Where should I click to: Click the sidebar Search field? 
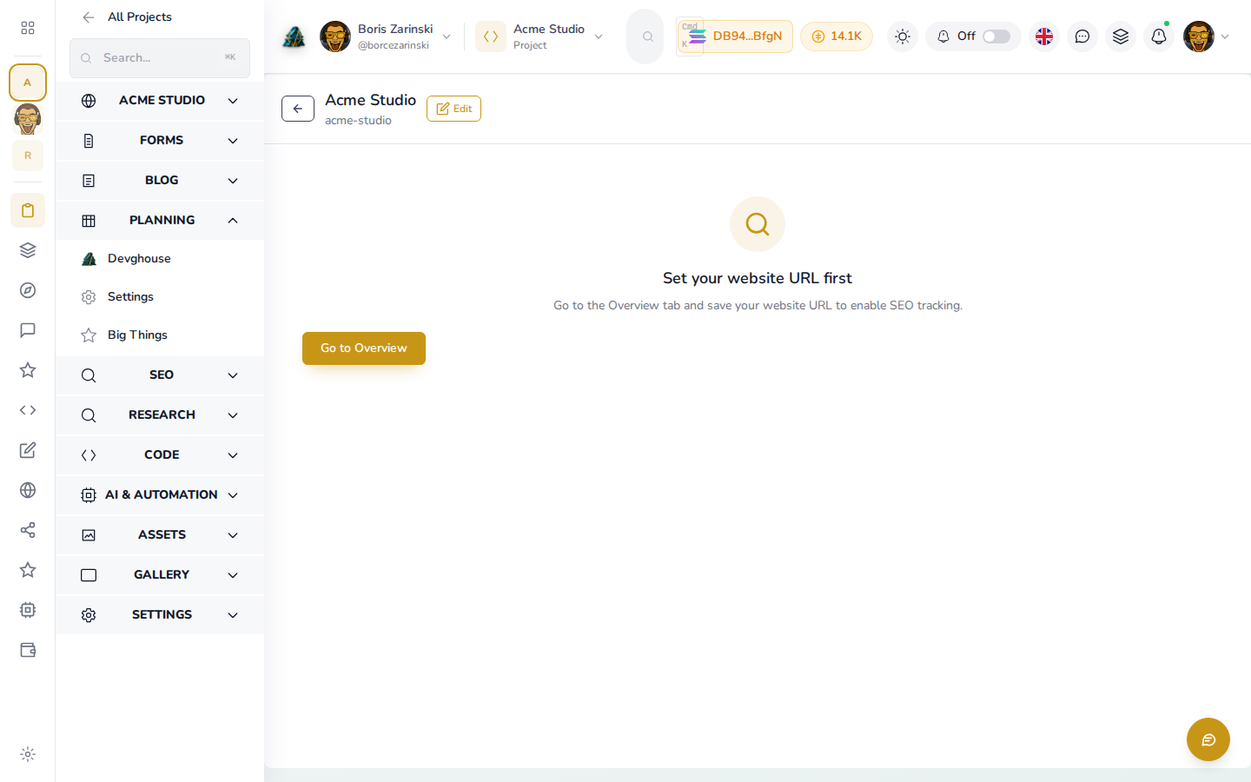pos(160,58)
